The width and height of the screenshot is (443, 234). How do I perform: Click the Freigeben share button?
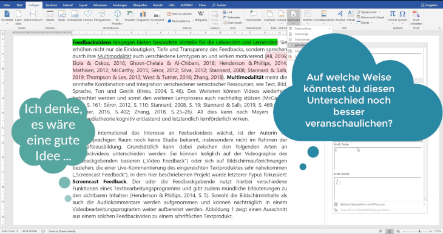pyautogui.click(x=429, y=5)
